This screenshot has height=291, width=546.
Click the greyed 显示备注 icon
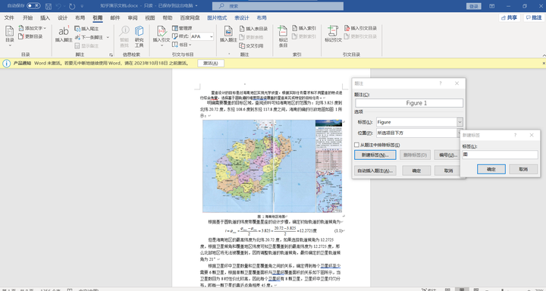tap(77, 46)
